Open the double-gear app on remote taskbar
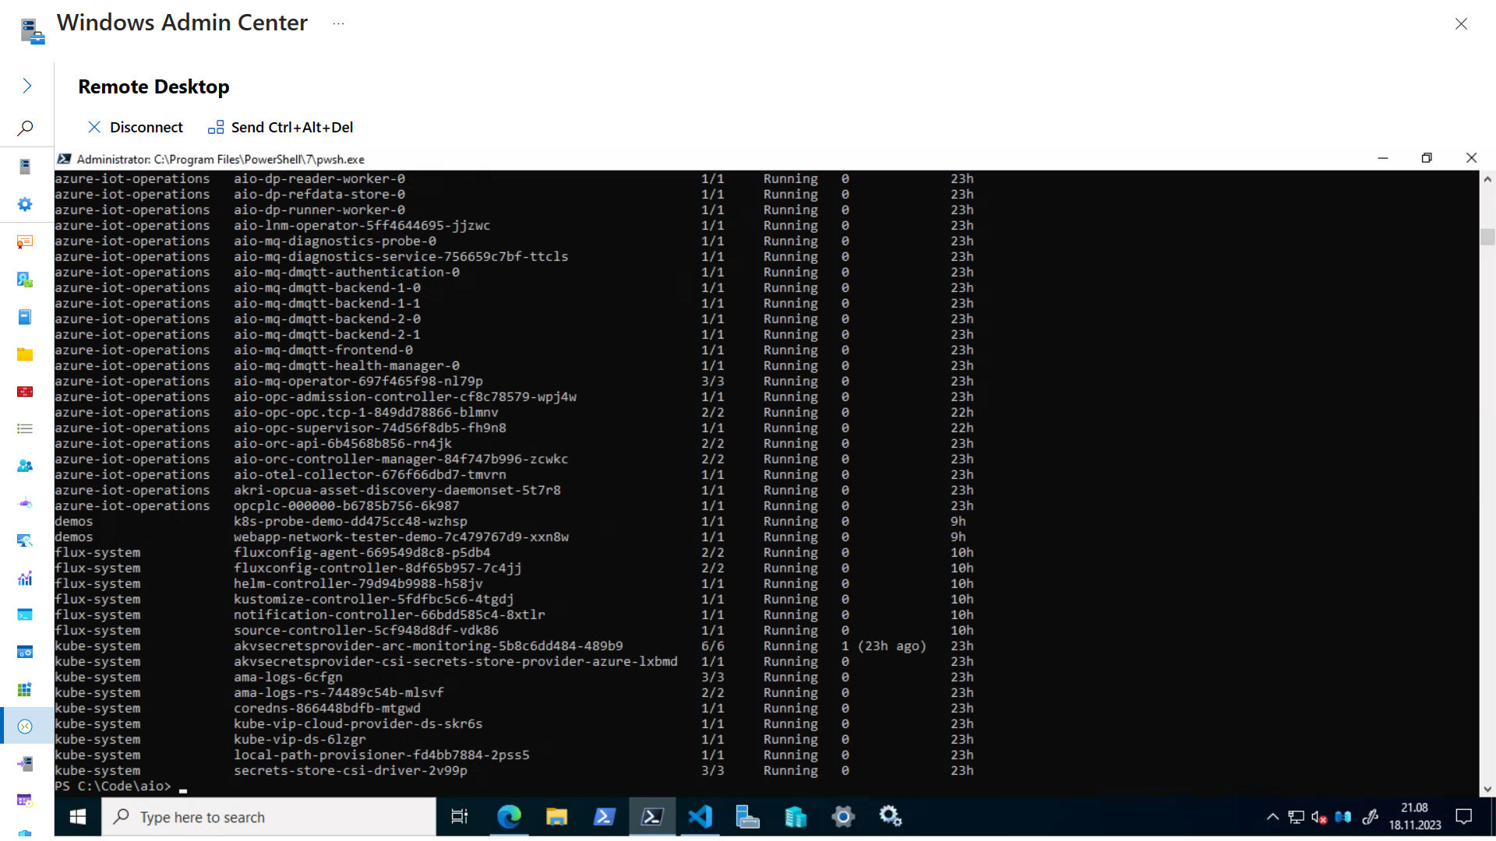 click(x=891, y=817)
